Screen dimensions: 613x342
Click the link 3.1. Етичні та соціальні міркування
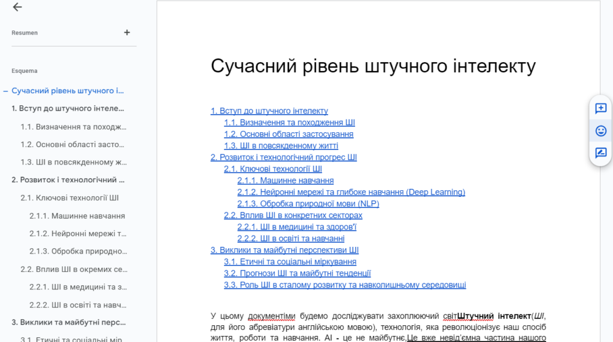(290, 262)
